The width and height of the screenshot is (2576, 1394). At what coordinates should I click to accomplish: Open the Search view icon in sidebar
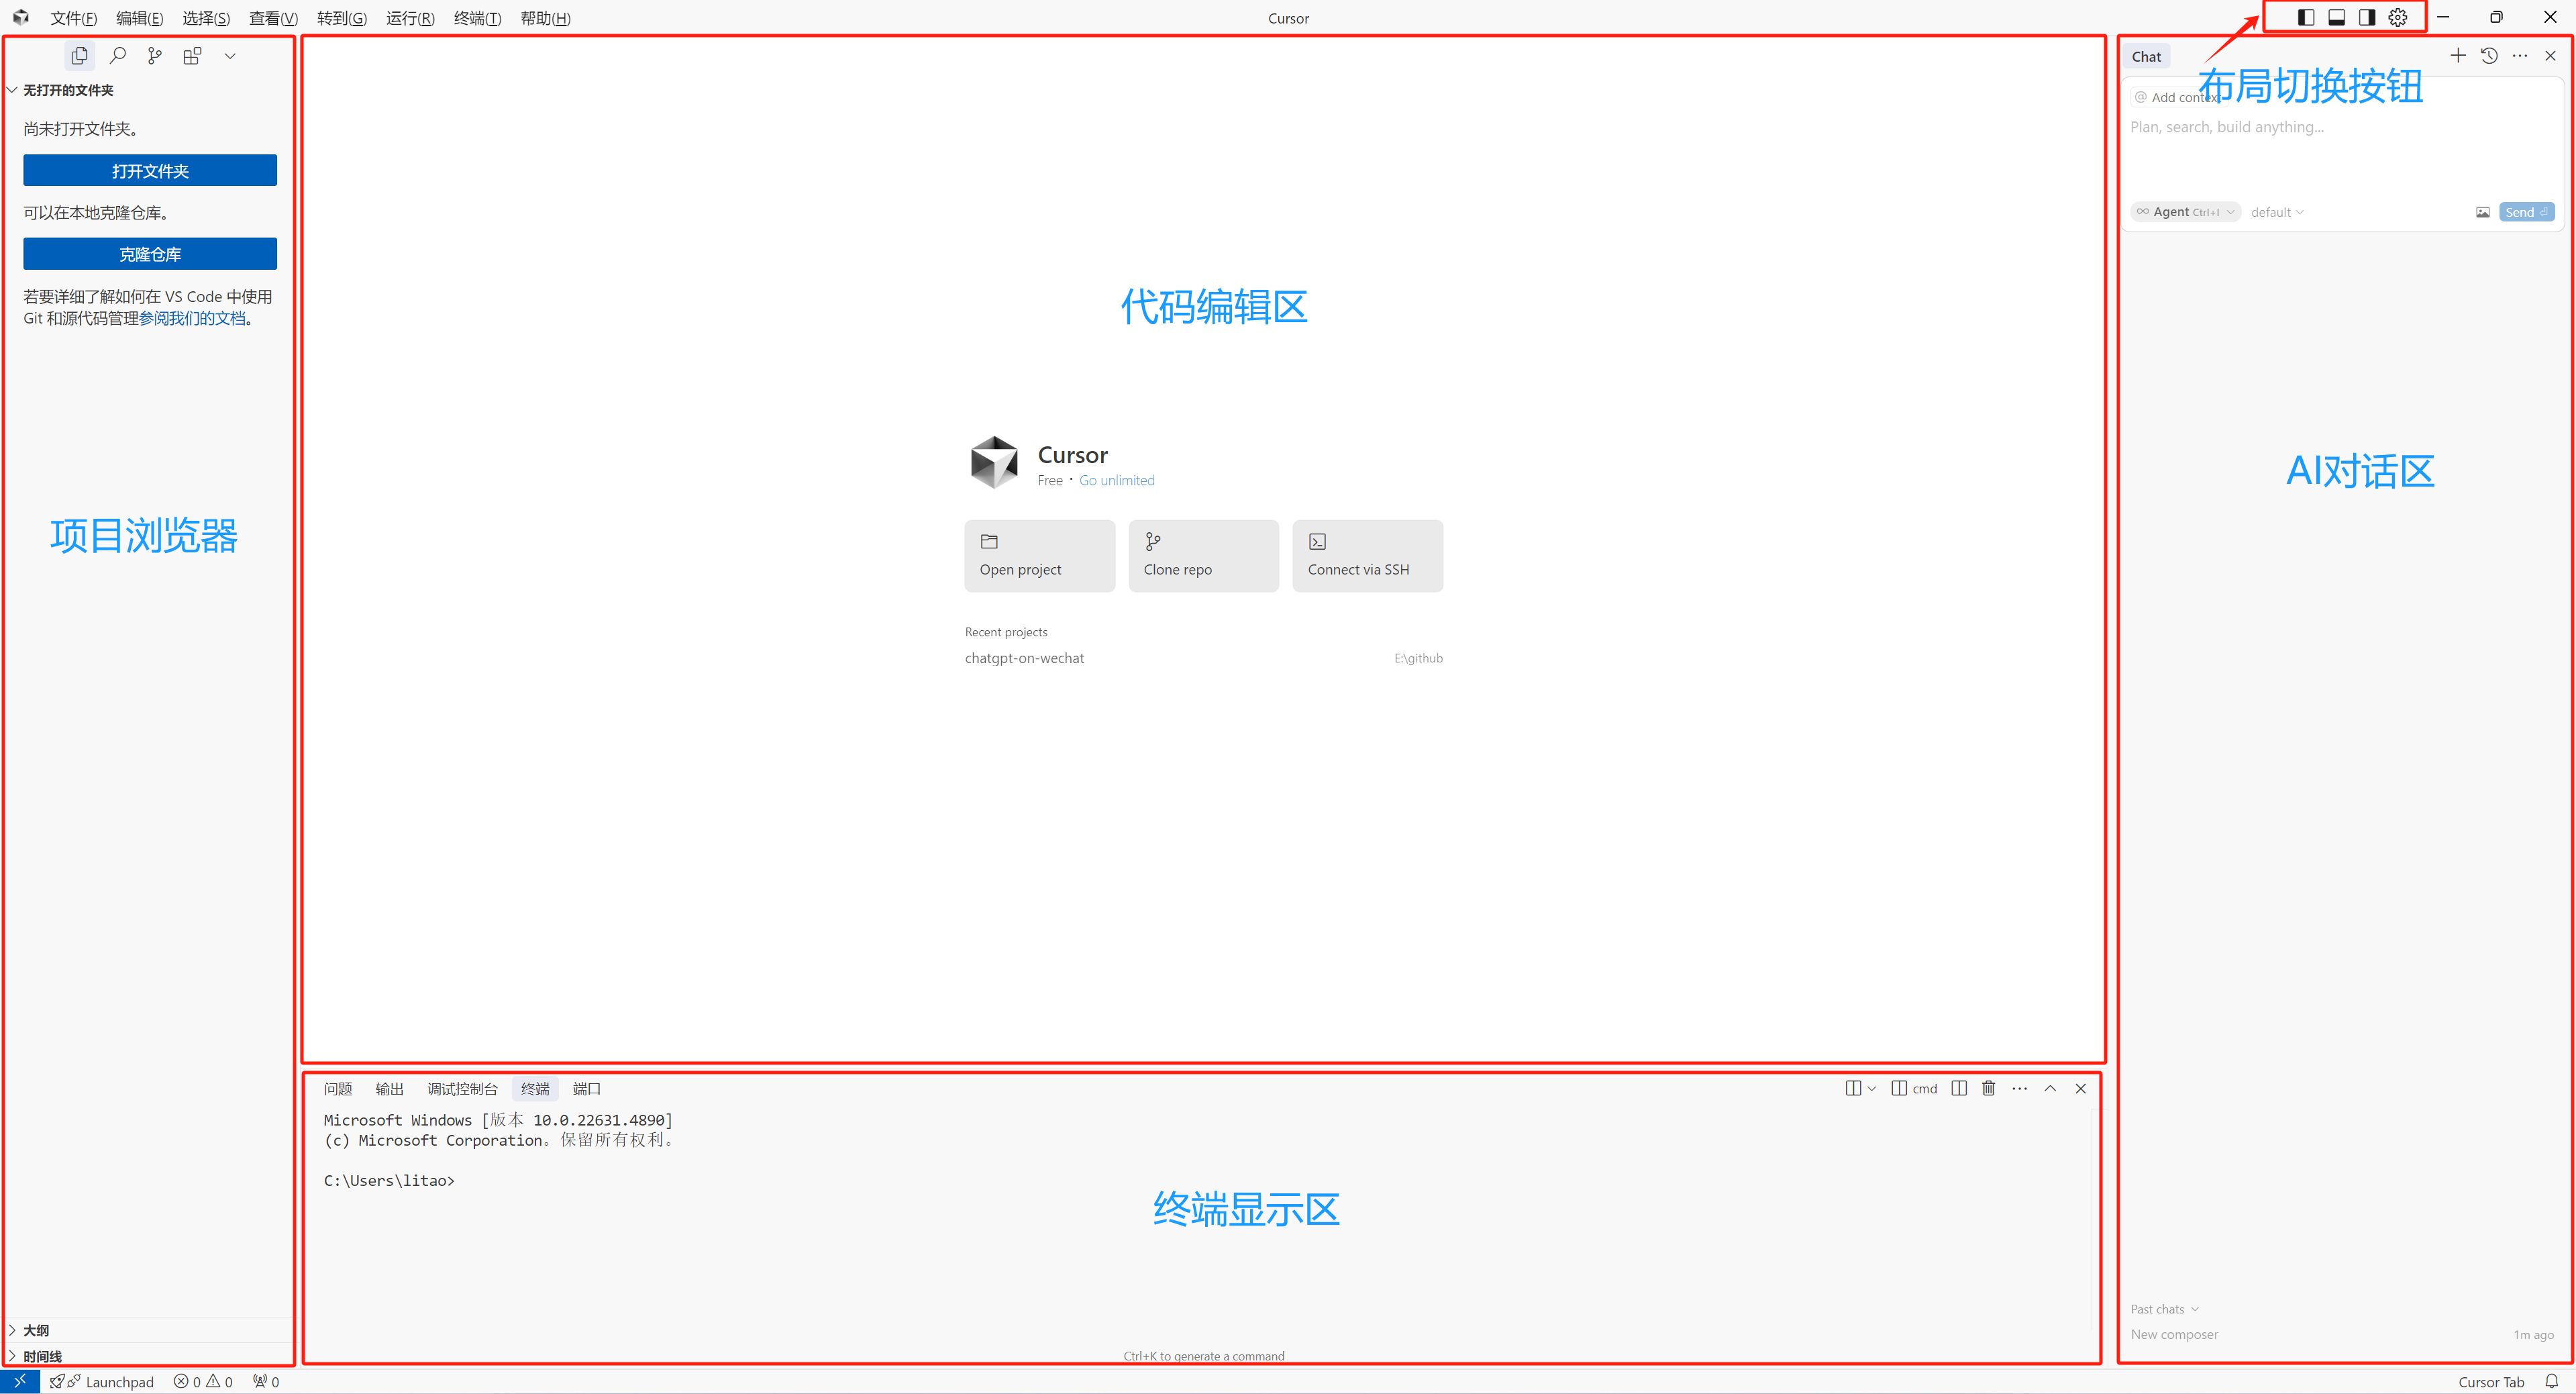(x=117, y=56)
